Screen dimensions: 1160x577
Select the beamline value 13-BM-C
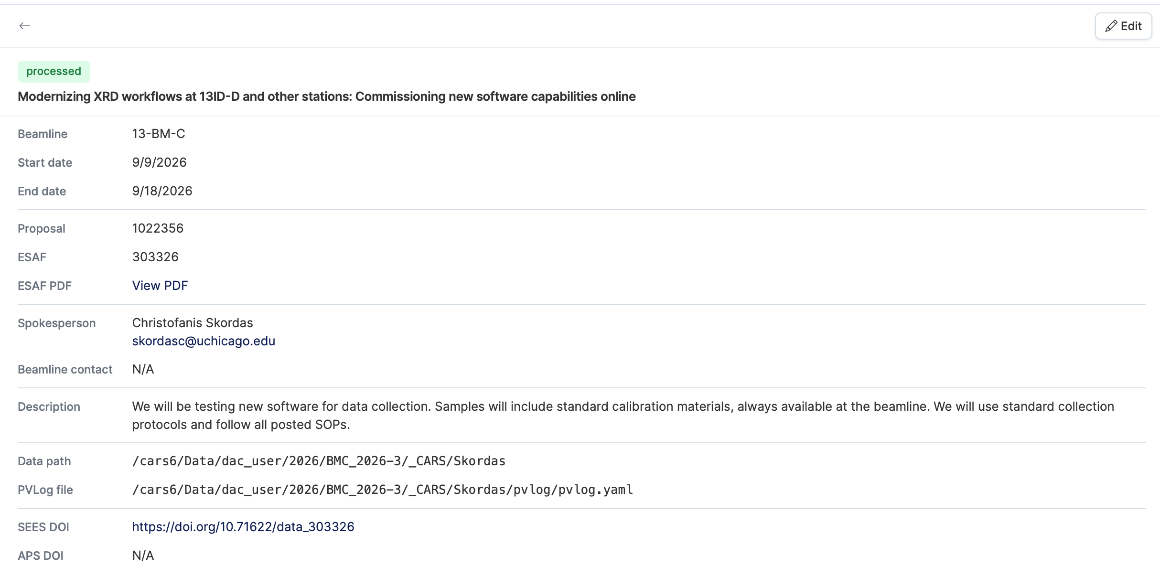point(159,134)
